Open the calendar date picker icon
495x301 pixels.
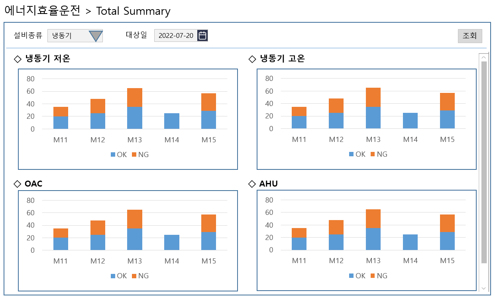(x=202, y=35)
